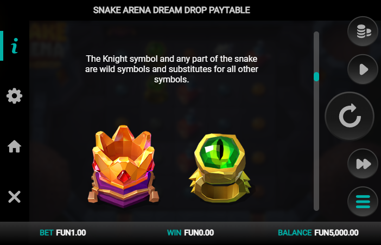381x245 pixels.
Task: Select the green snake eye ring symbol
Action: (x=220, y=168)
